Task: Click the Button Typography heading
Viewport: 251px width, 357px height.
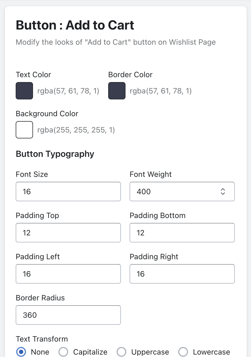Action: (x=55, y=154)
